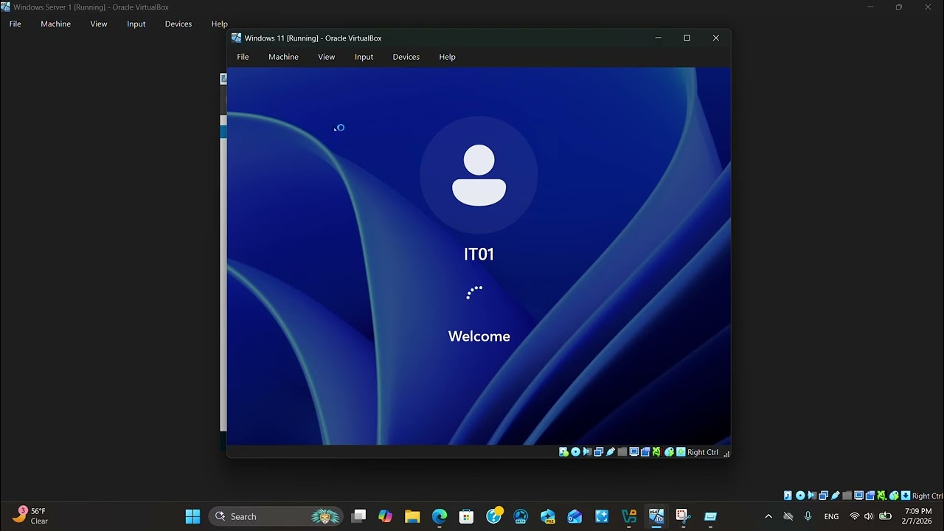Click network indicator in Windows Server 1 status bar
This screenshot has width=944, height=531.
(x=823, y=496)
